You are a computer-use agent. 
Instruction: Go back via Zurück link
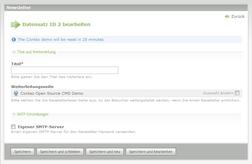click(238, 16)
